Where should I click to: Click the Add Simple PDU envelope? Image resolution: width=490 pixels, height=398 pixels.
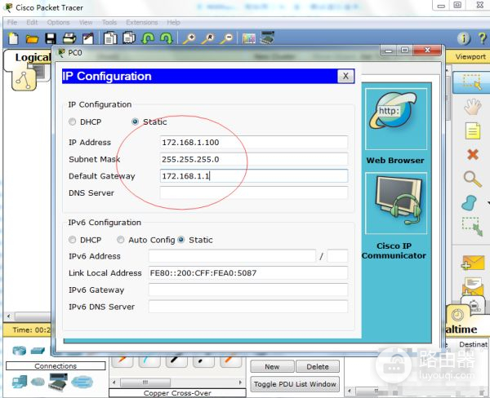(x=472, y=263)
